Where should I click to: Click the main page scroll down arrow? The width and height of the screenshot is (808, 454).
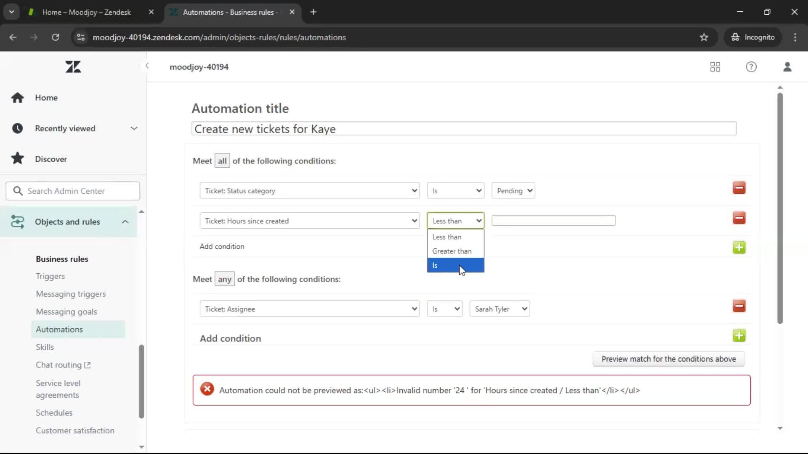780,428
